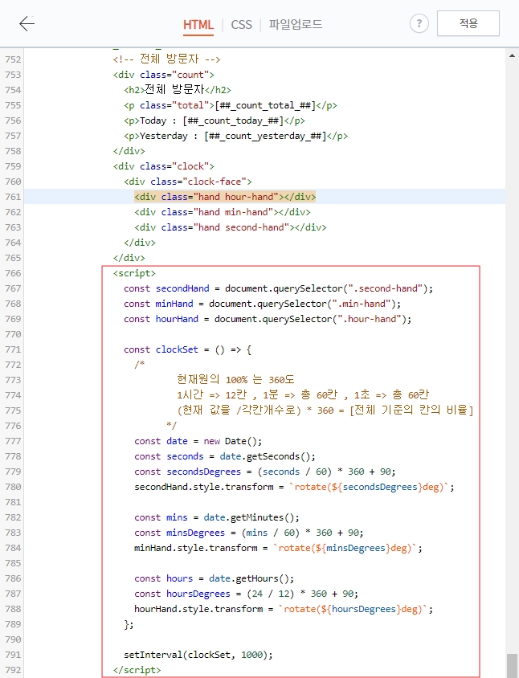Open the 파일업로드 tab

[x=296, y=24]
